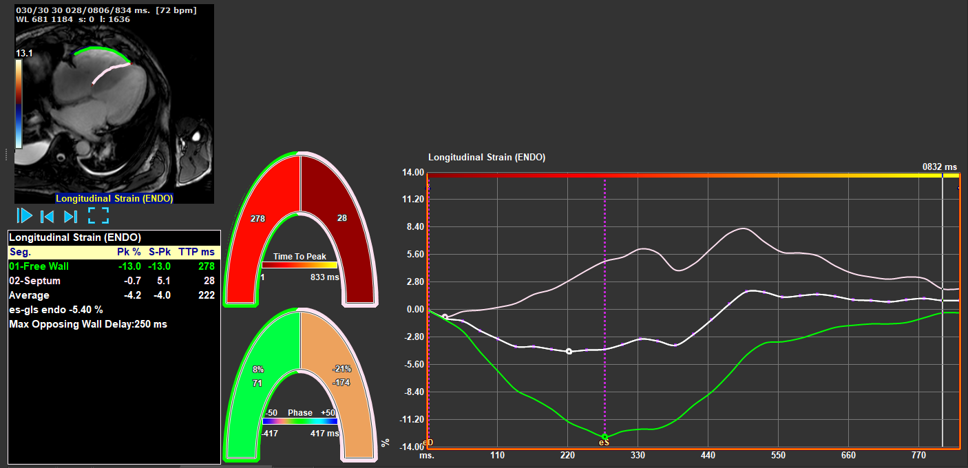Select the 01-Free Wall row
Viewport: 968px width, 468px height.
[x=39, y=266]
